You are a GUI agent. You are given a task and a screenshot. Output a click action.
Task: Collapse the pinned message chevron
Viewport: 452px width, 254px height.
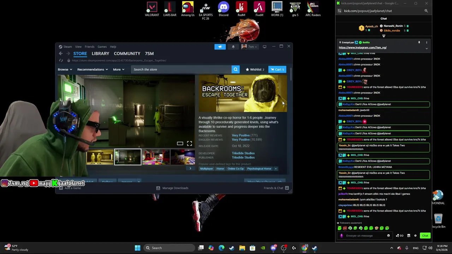(x=427, y=48)
